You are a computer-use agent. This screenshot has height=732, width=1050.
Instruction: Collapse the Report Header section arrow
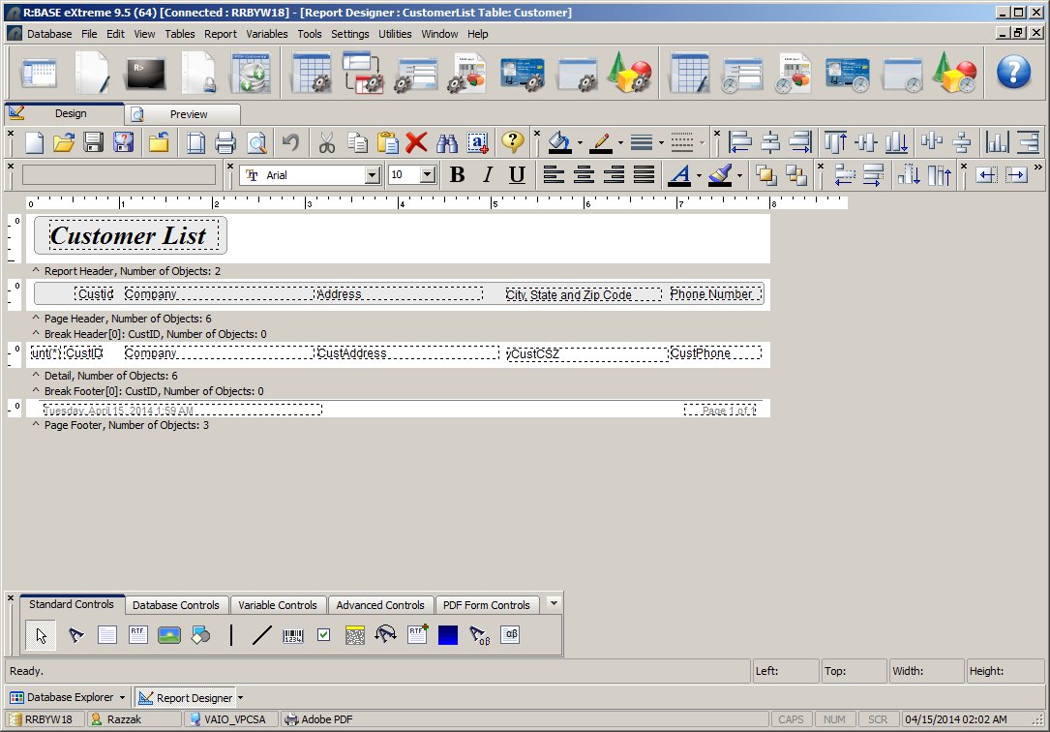[x=36, y=271]
